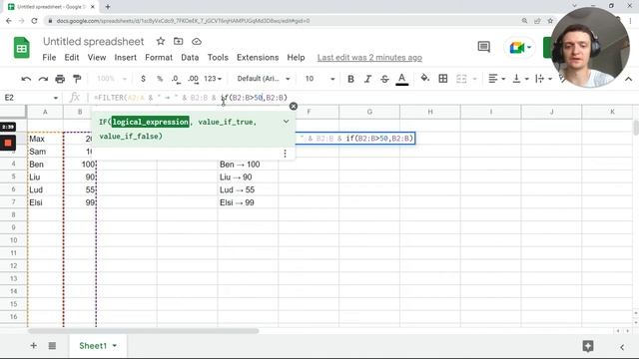Viewport: 639px width, 359px height.
Task: Open the Insert menu
Action: (125, 58)
